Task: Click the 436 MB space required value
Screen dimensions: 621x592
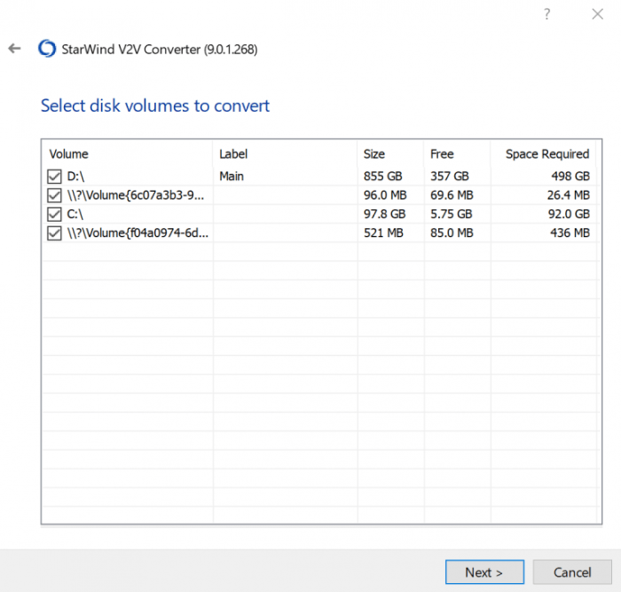Action: point(570,233)
